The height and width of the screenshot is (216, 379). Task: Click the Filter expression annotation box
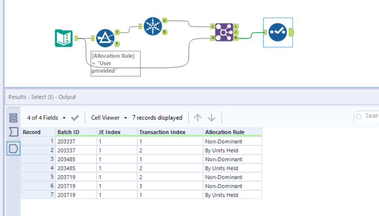click(115, 63)
